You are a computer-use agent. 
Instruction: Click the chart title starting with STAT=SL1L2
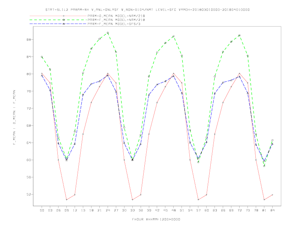pyautogui.click(x=147, y=10)
